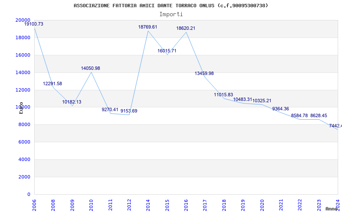Click the peak label 18769.61
Screen dimensions: 342x213
(147, 27)
